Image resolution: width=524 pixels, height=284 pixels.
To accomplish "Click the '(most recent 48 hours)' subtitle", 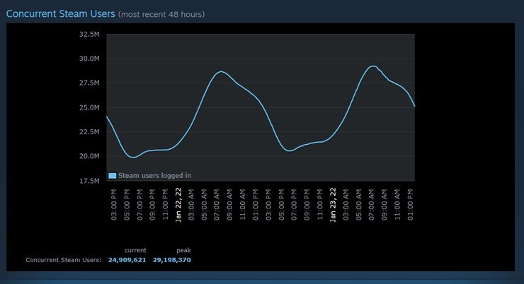I will point(161,14).
